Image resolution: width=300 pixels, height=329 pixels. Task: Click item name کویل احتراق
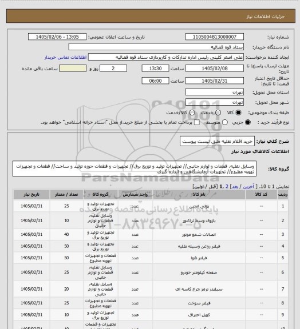pos(199,315)
